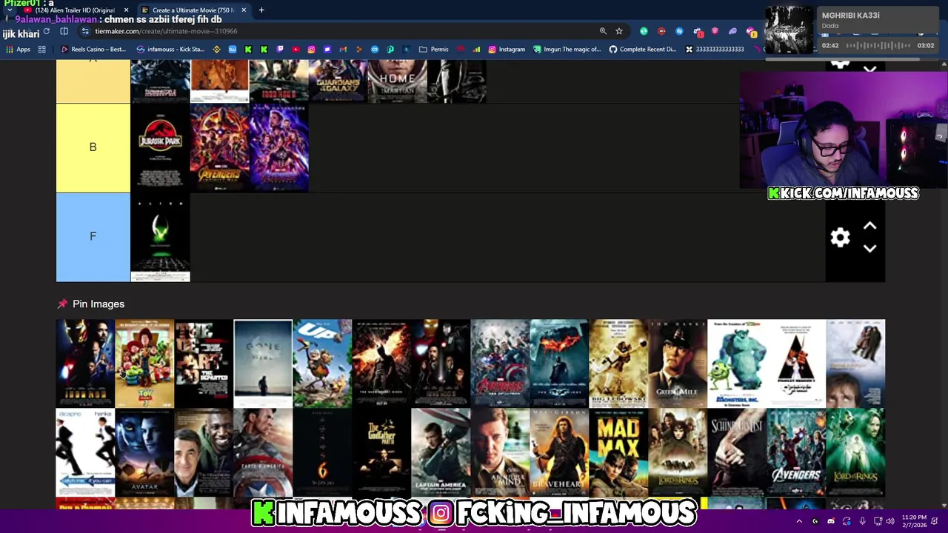Screen dimensions: 948x533
Task: Open the infamouss Kick bookmark
Action: 170,50
